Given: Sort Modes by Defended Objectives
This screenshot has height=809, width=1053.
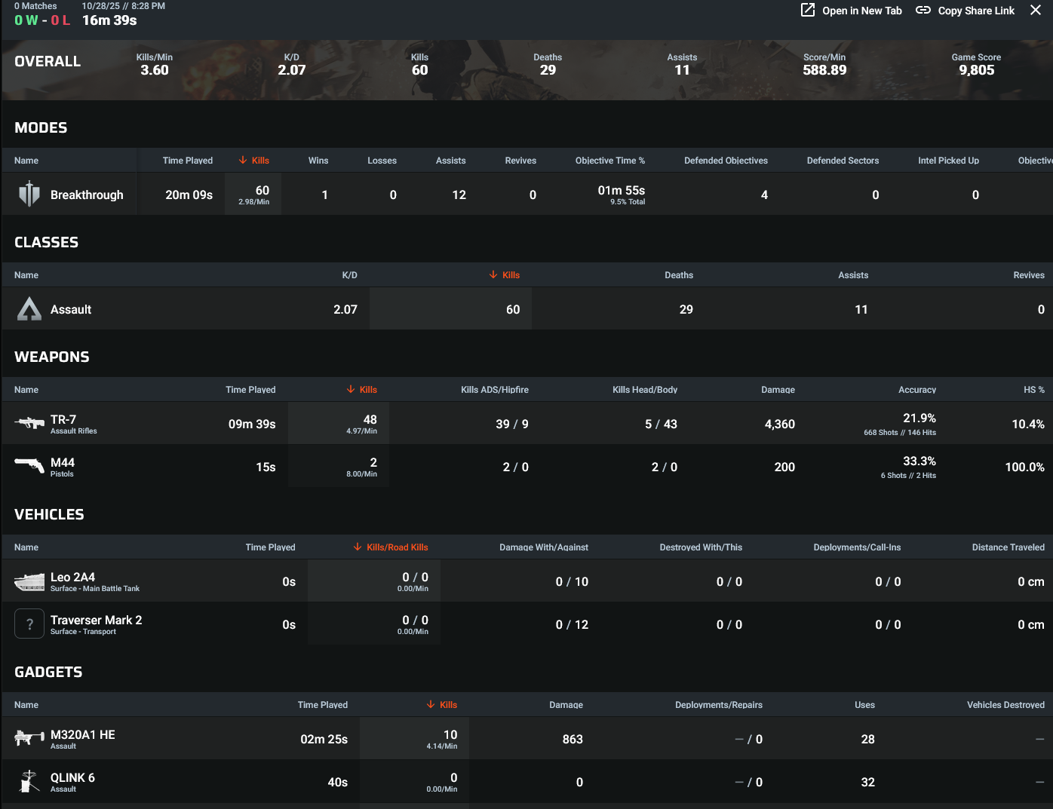Looking at the screenshot, I should tap(726, 161).
